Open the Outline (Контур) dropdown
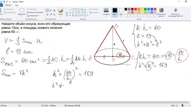The image size is (191, 107). pos(95,9)
